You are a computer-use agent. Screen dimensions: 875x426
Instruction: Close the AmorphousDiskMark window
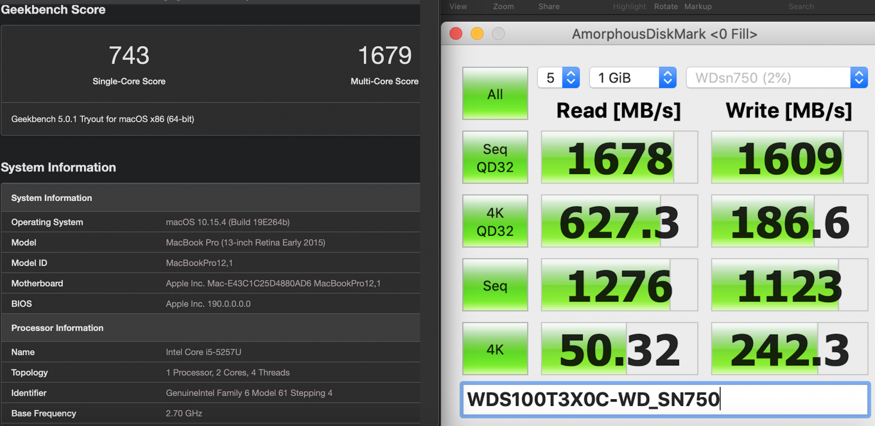click(456, 34)
